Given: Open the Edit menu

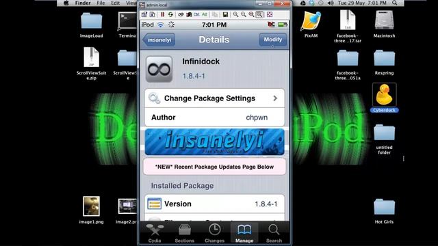Looking at the screenshot, I should [116, 3].
